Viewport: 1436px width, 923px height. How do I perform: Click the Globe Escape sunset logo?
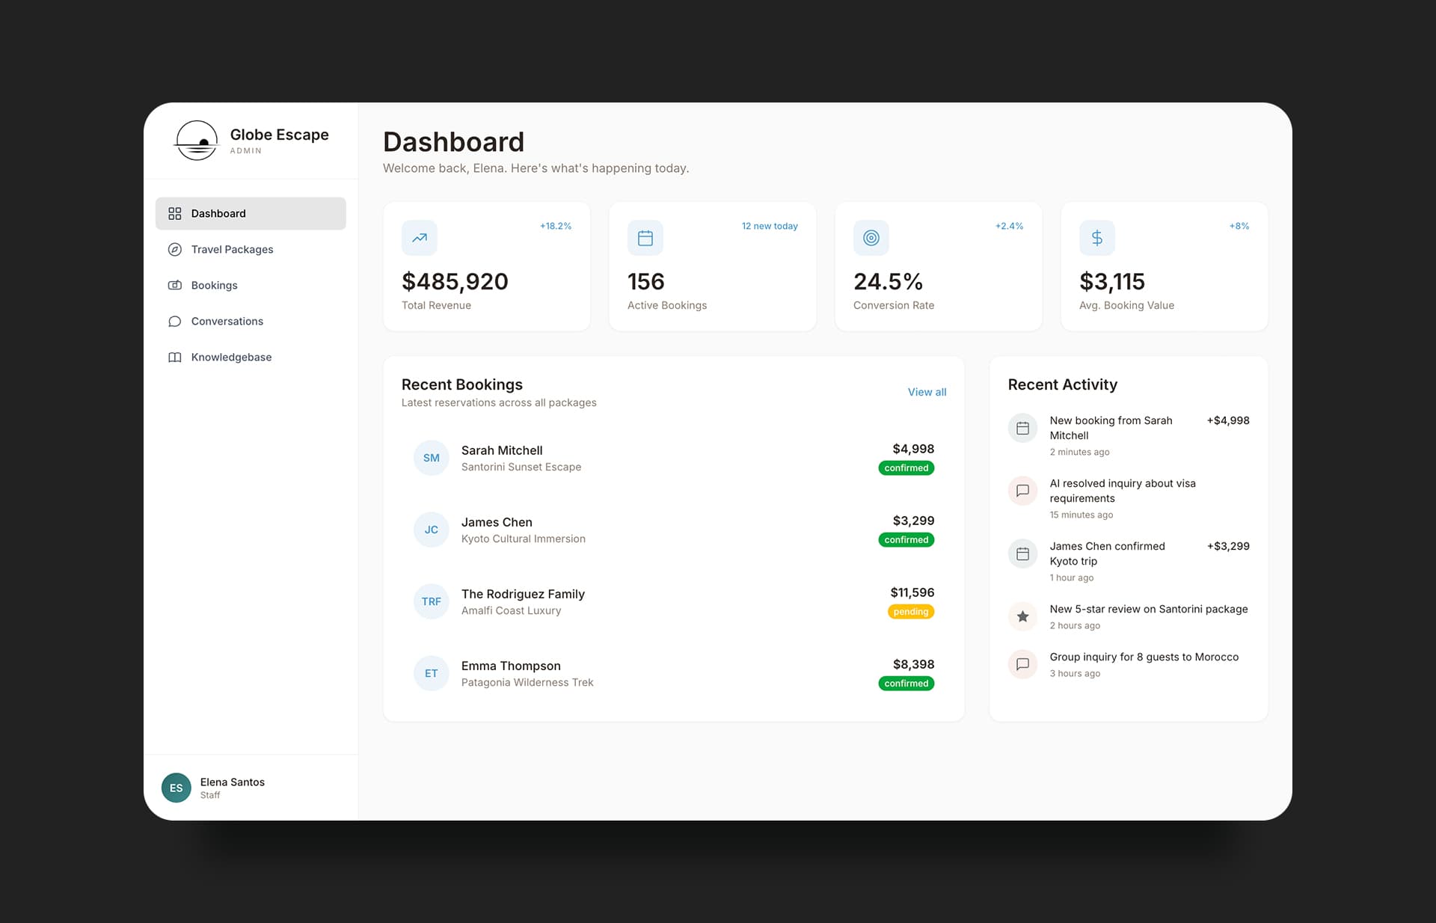[197, 141]
